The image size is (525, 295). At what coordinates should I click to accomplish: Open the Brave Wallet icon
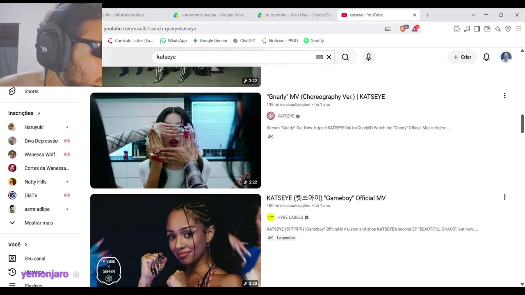click(x=487, y=29)
